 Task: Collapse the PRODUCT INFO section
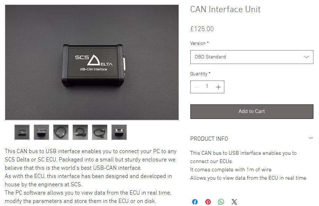[x=311, y=138]
